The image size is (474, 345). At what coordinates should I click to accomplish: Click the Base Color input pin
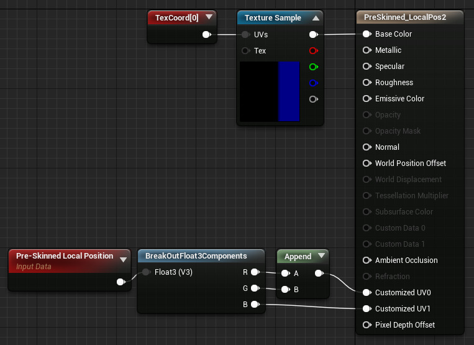367,34
